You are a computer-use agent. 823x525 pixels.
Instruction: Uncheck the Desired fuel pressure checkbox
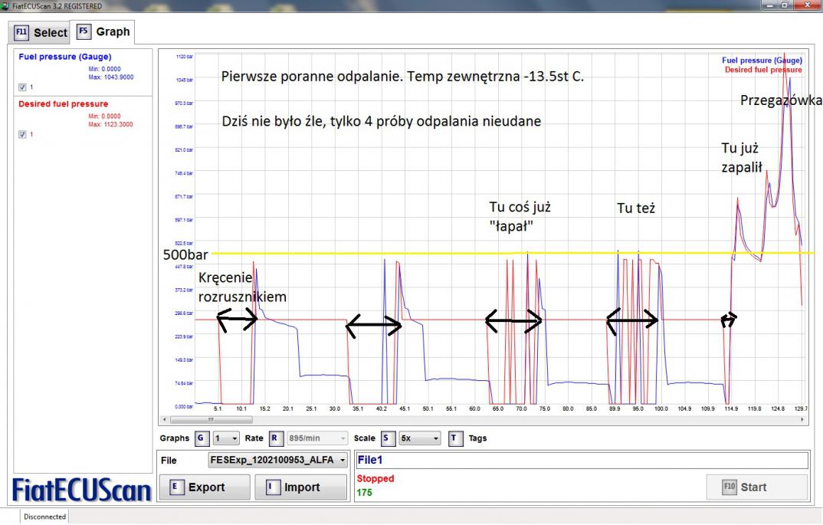tap(23, 134)
